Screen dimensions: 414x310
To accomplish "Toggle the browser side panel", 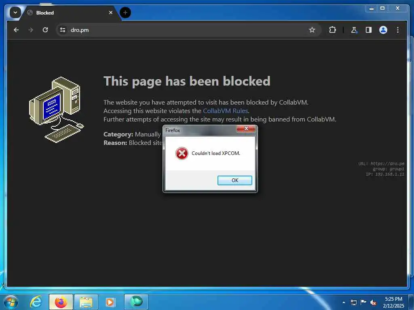I will click(369, 30).
